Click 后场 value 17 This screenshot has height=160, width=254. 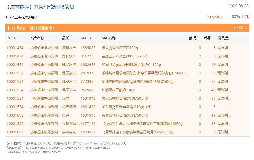click(213, 115)
